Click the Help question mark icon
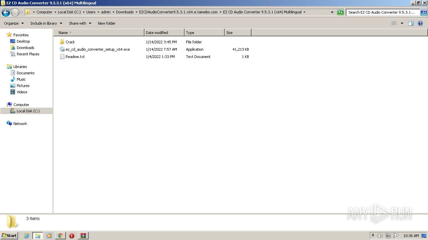This screenshot has height=240, width=428. [421, 23]
